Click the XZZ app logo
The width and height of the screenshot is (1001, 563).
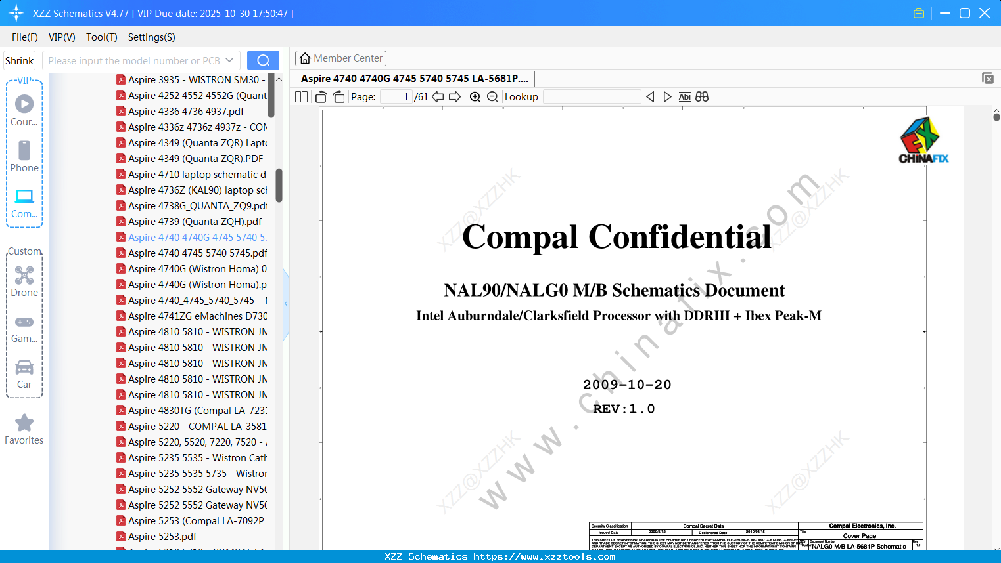(x=16, y=13)
